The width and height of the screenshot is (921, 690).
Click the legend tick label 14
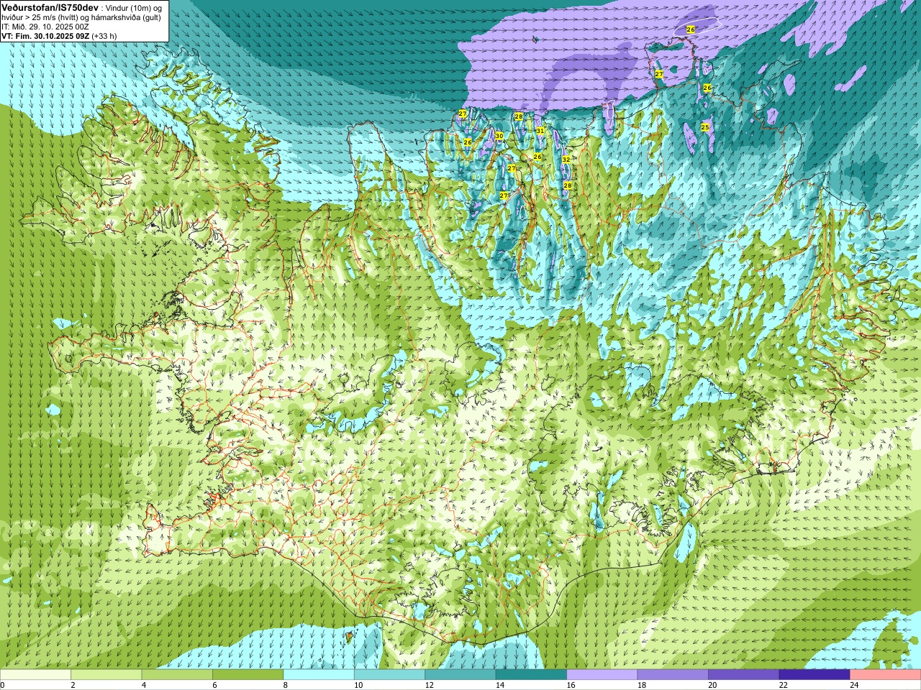tap(499, 685)
